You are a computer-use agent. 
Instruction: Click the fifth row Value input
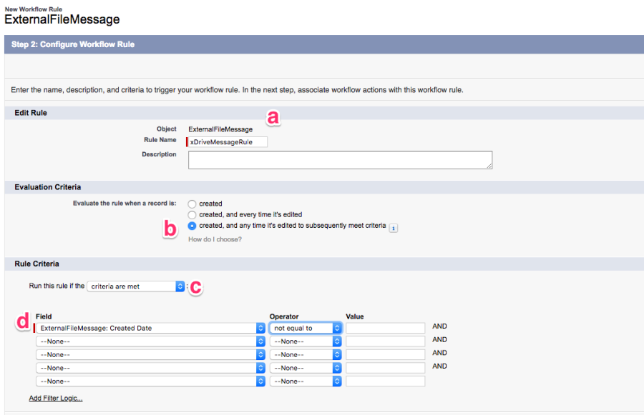pos(385,381)
